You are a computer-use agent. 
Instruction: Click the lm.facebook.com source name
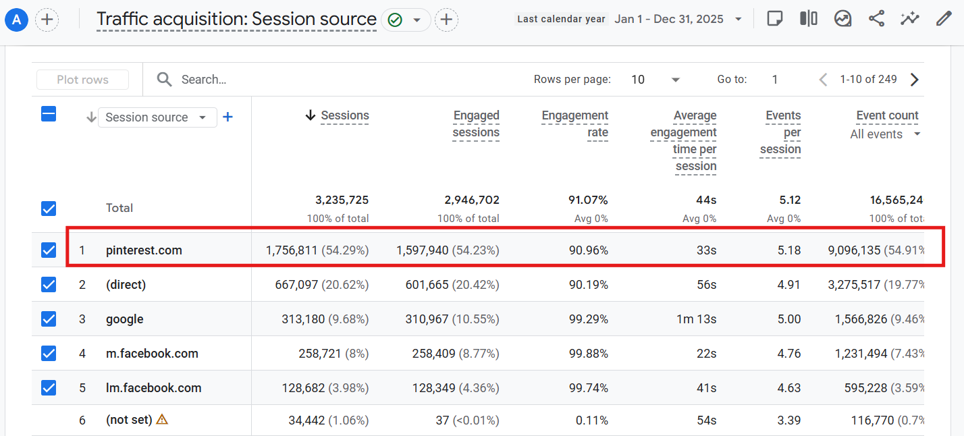(154, 388)
